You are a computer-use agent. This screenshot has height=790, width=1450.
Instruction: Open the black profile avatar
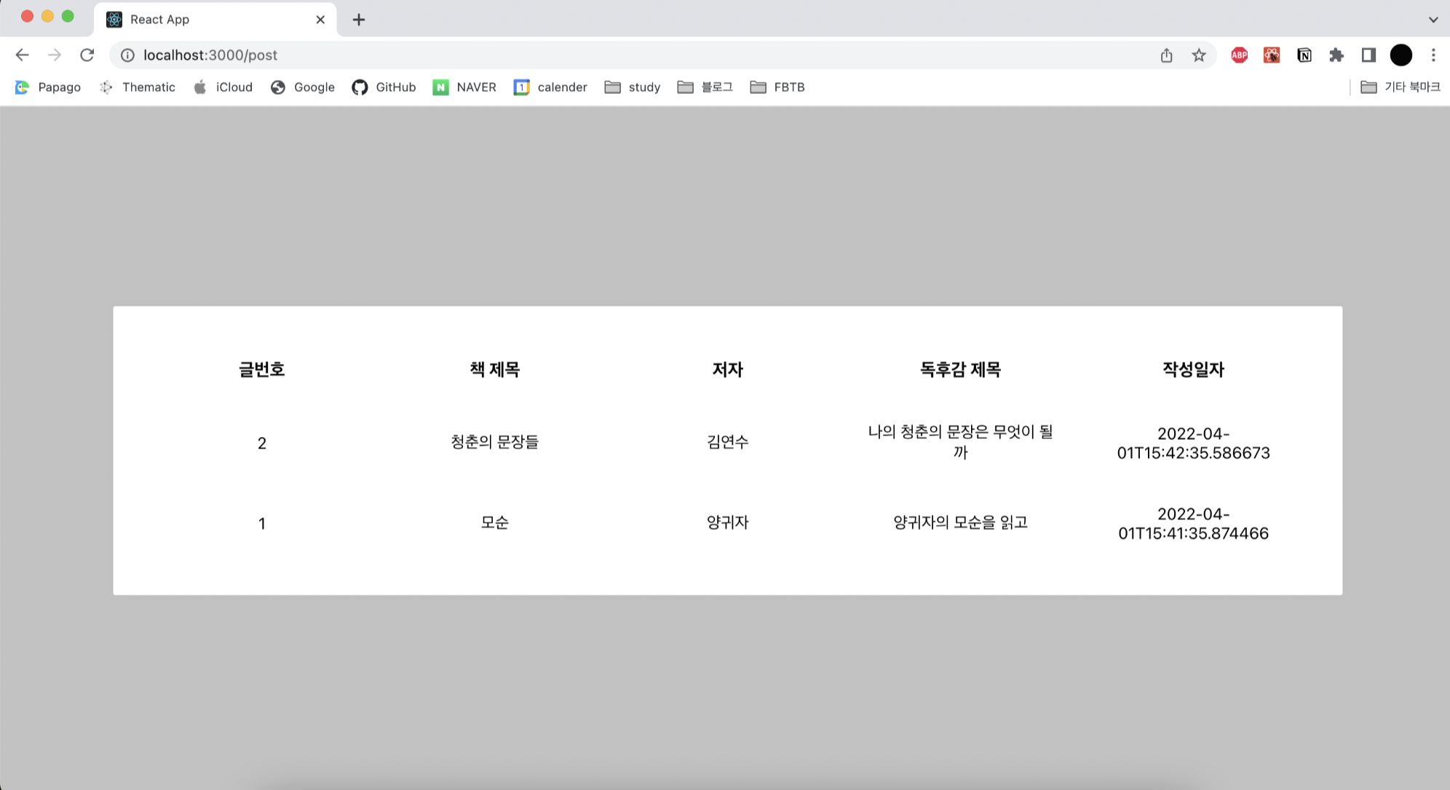point(1401,55)
